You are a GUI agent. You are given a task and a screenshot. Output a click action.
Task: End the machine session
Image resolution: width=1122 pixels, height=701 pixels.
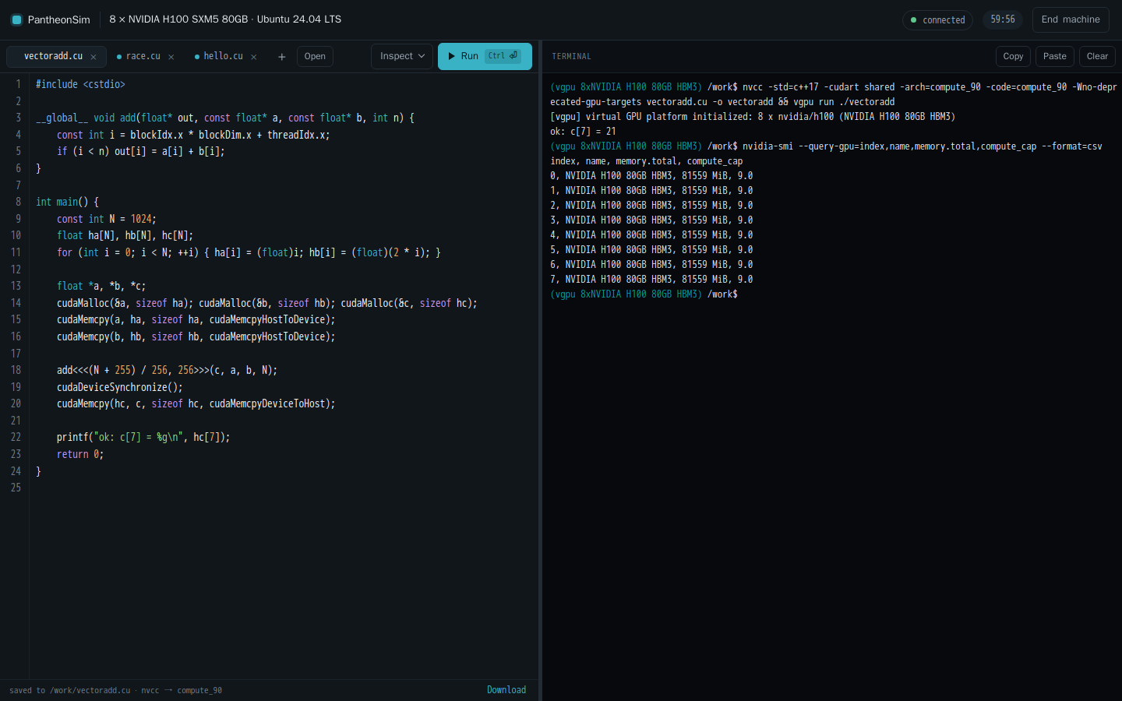point(1071,19)
